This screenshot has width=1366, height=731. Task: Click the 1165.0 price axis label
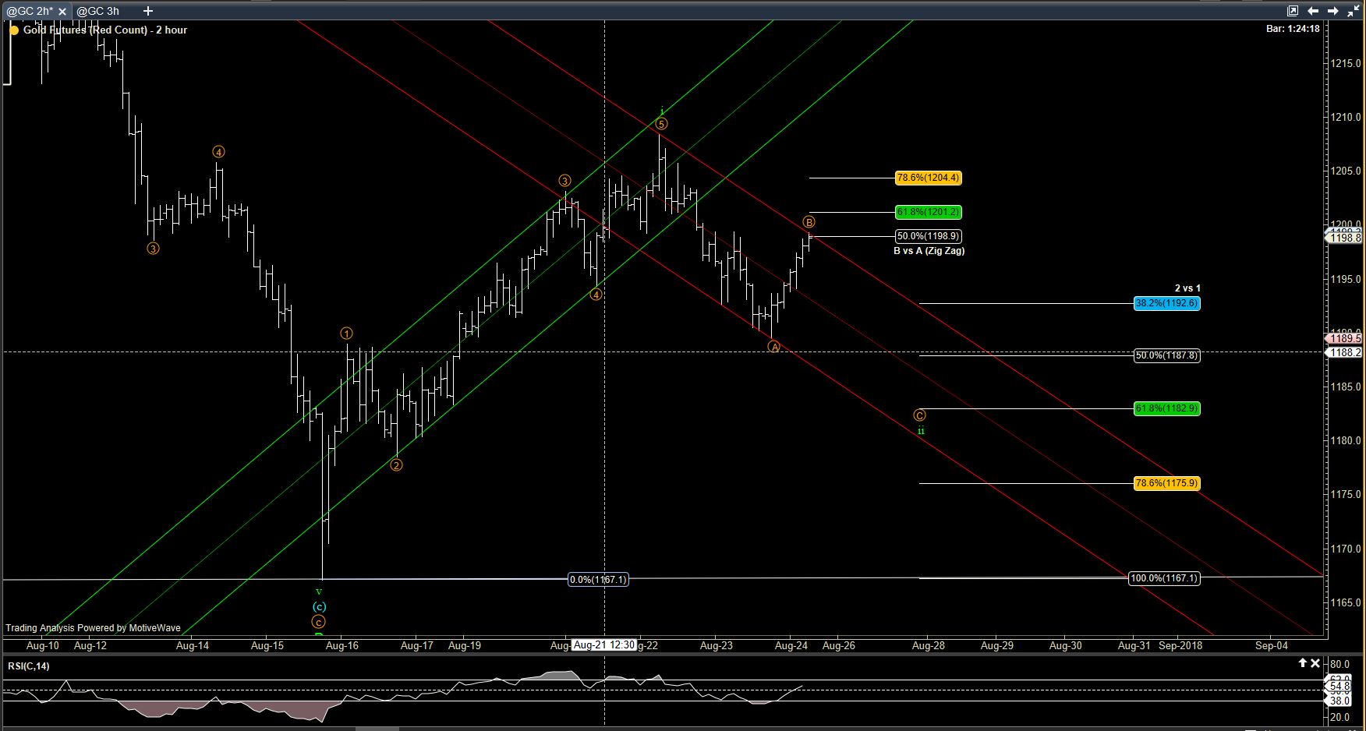(1347, 602)
